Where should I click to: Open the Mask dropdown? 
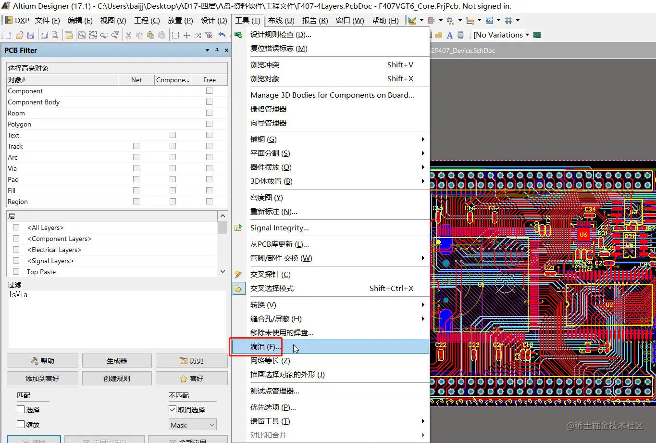coord(193,425)
